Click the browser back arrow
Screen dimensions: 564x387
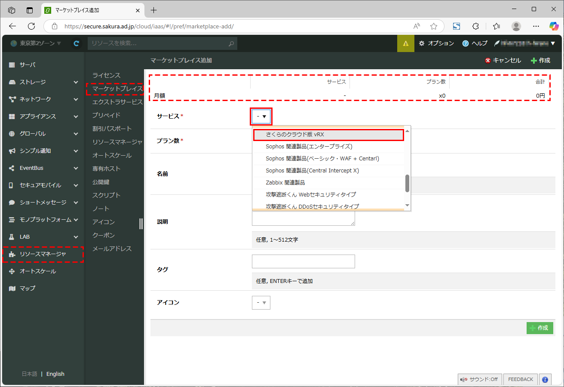click(12, 26)
